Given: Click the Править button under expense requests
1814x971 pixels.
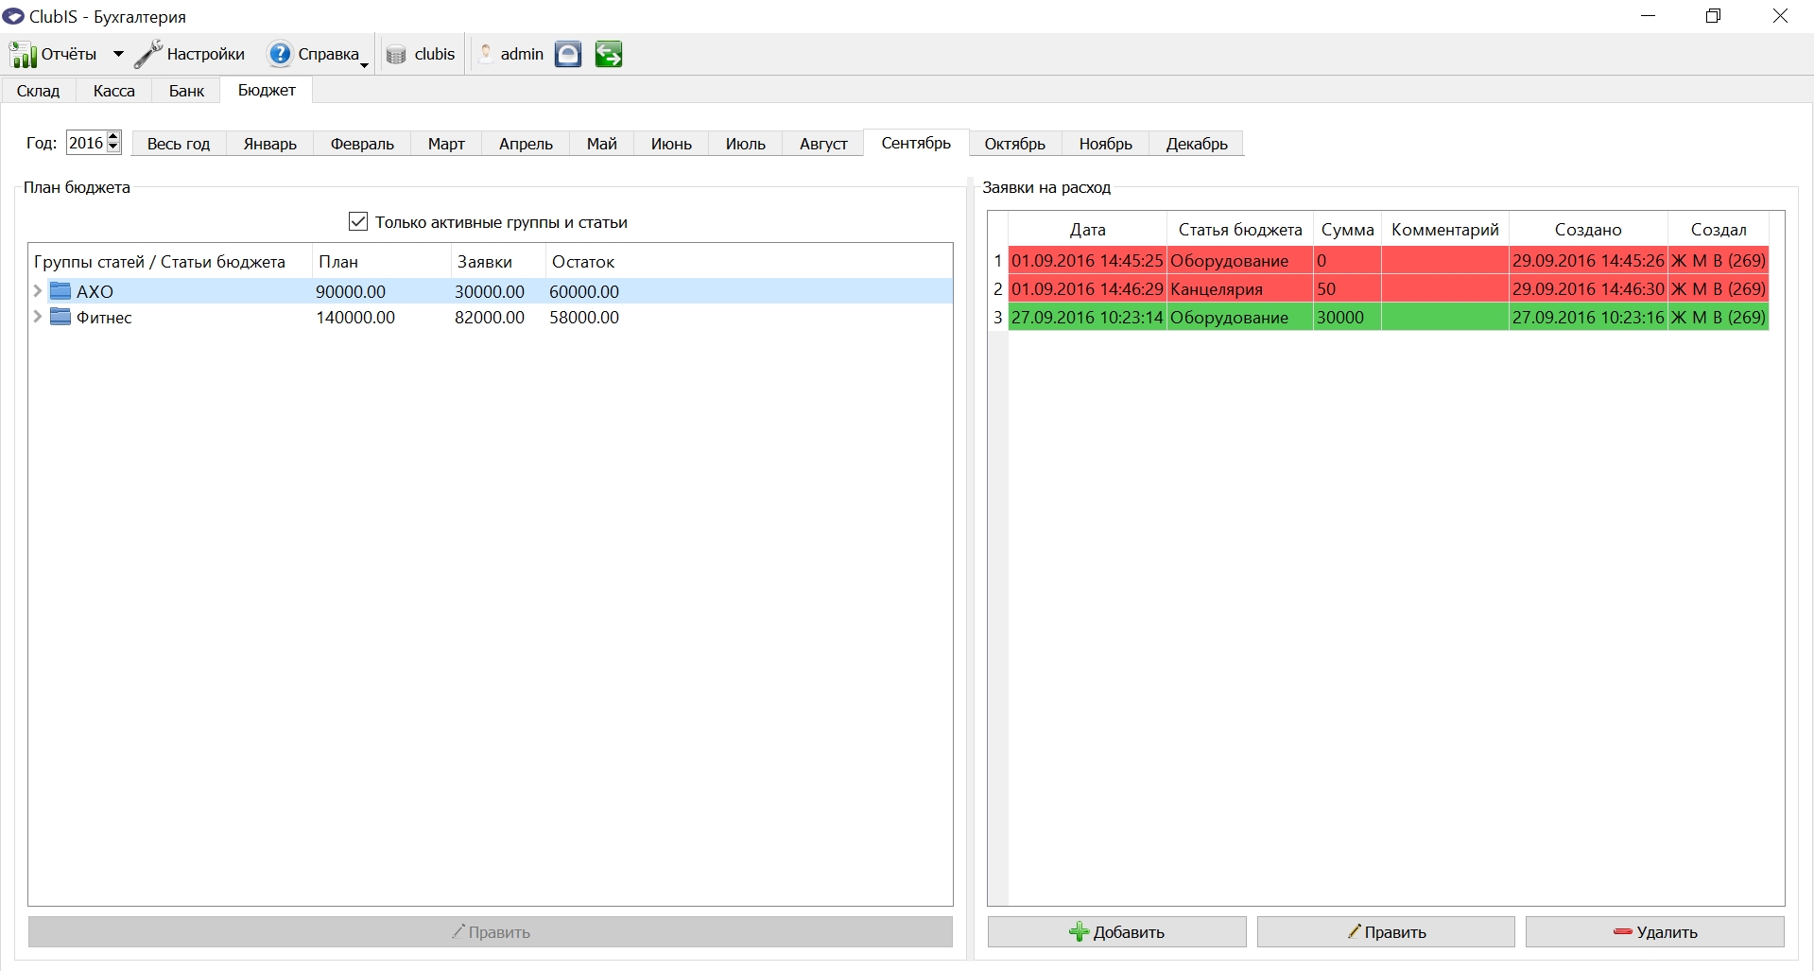Looking at the screenshot, I should tap(1386, 931).
